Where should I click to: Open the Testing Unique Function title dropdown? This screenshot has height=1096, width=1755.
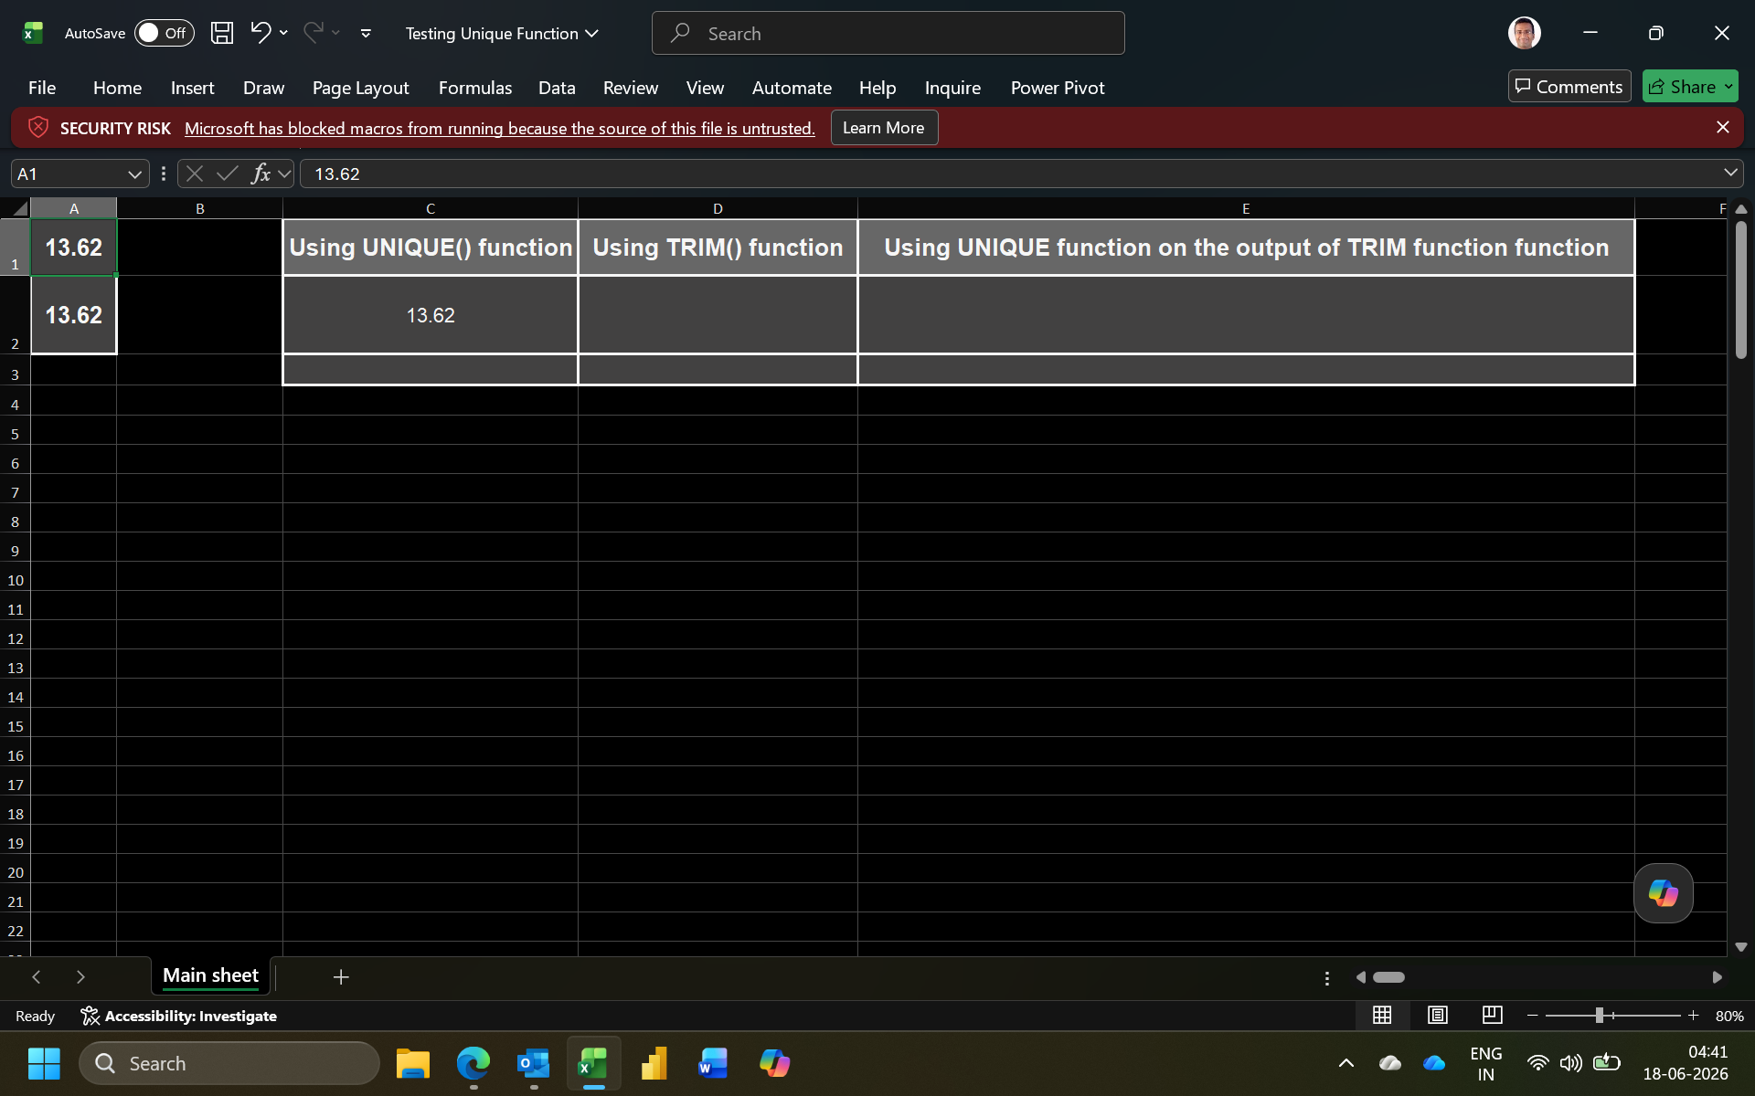[502, 33]
